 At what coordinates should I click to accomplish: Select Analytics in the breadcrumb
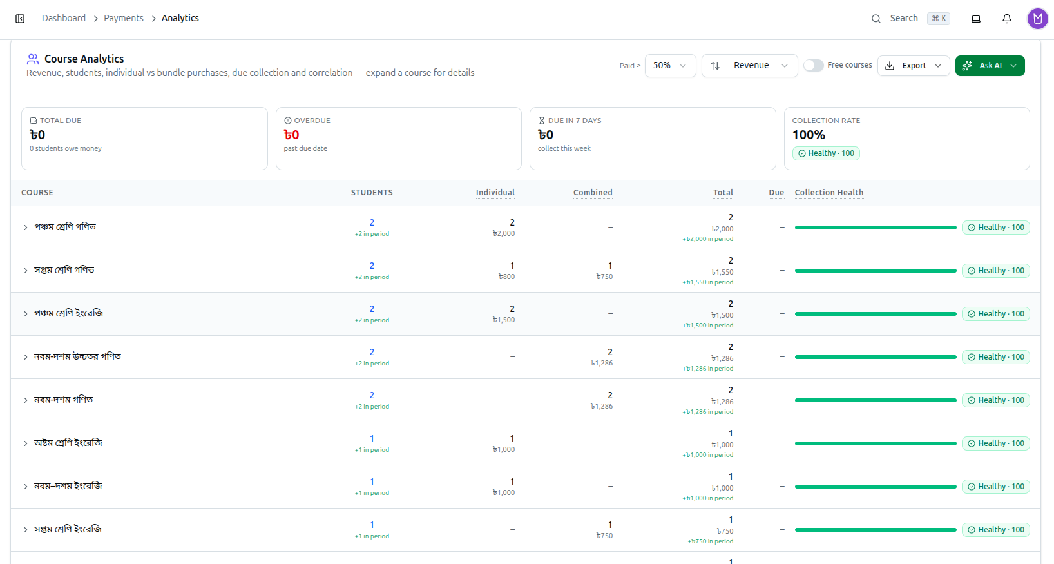click(180, 18)
